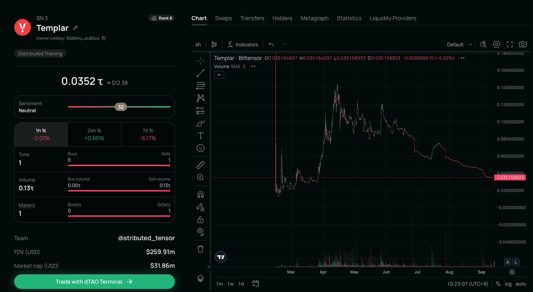The image size is (533, 292).
Task: Click the Templar red logo
Action: (22, 28)
